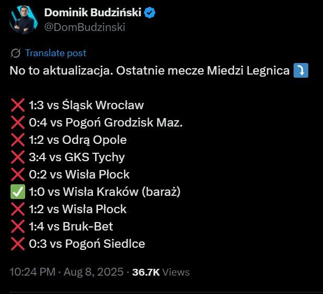The width and height of the screenshot is (323, 294).
Task: Click the red X beside Pogoń Siedlce
Action: 17,244
